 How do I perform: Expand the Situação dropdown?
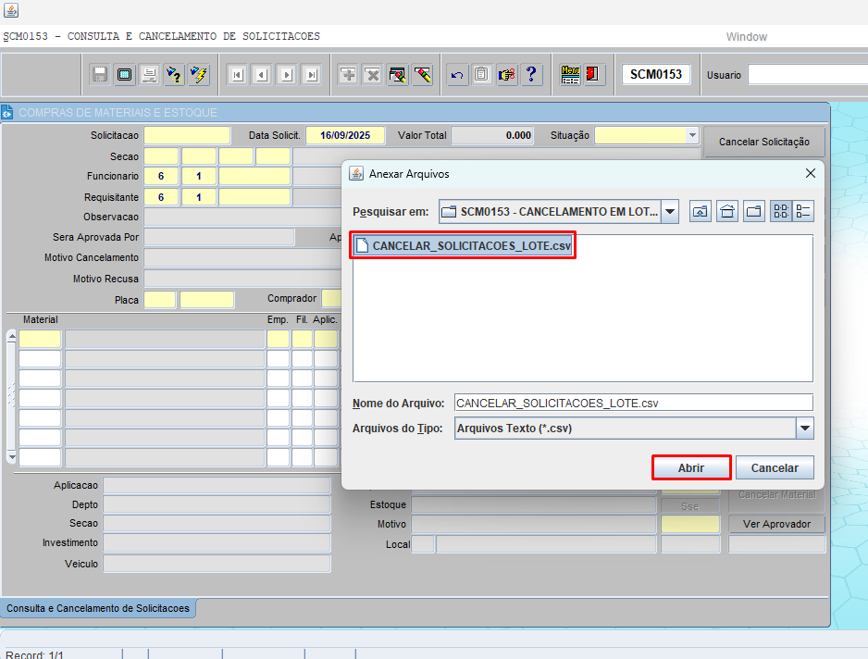click(x=692, y=135)
